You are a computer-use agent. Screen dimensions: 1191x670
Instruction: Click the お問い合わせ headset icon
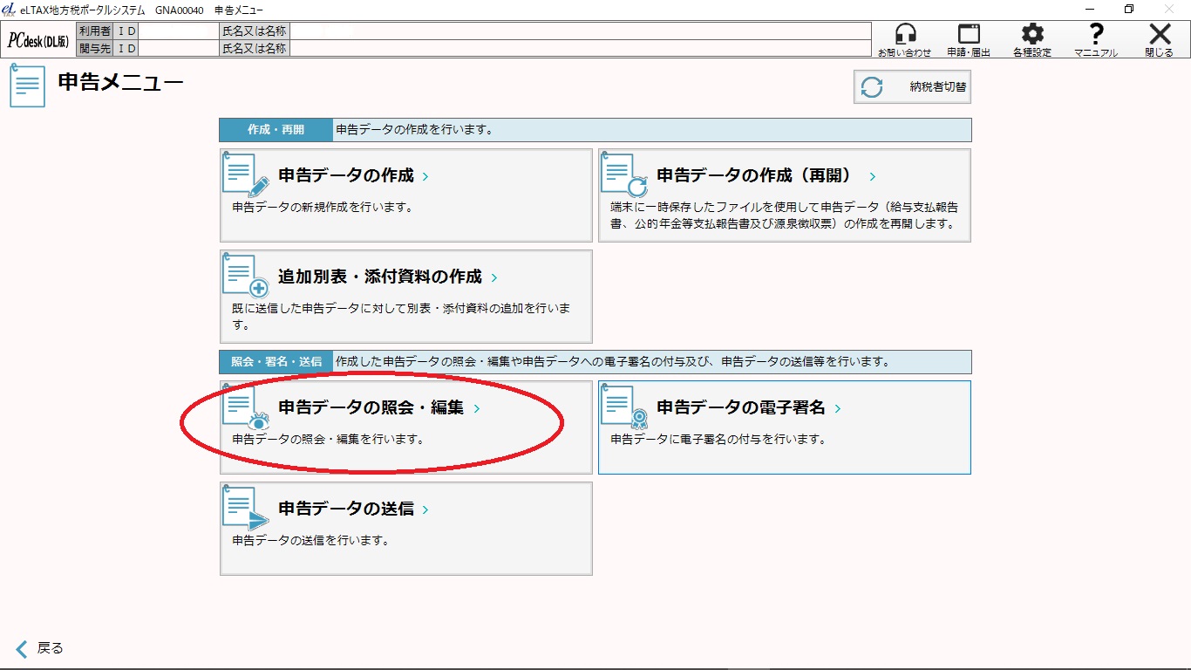[905, 35]
